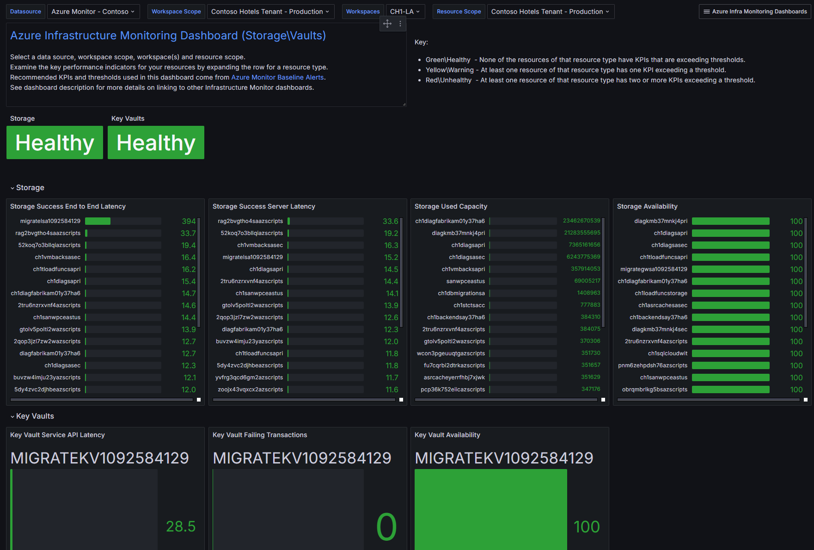814x550 pixels.
Task: Open the Workspace Scope value dropdown
Action: pos(270,12)
